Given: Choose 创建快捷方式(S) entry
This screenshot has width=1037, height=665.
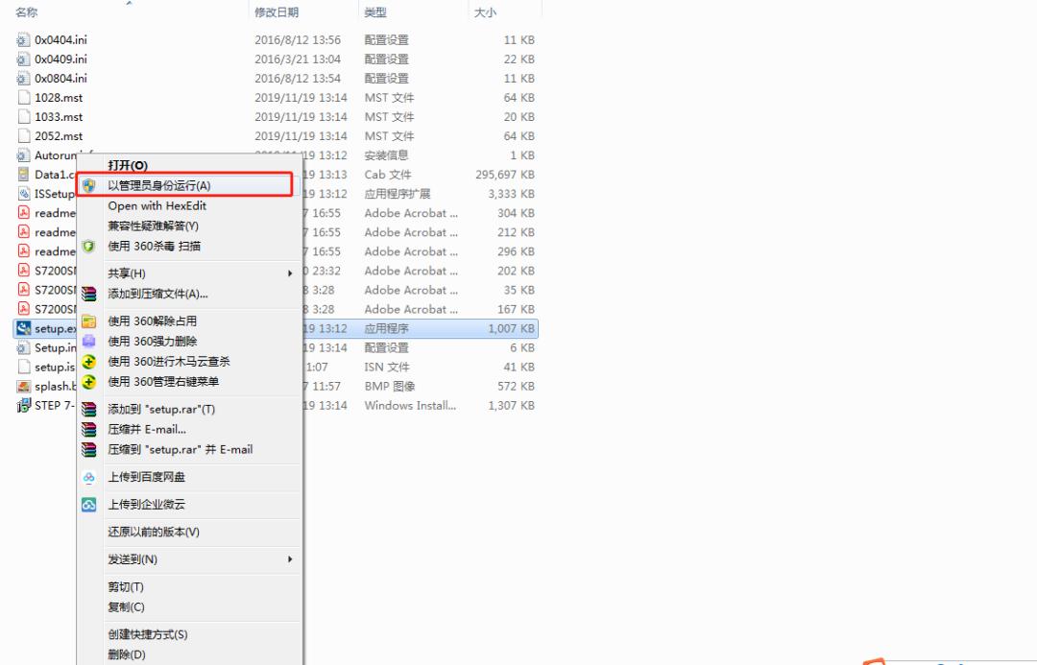Looking at the screenshot, I should pyautogui.click(x=148, y=634).
